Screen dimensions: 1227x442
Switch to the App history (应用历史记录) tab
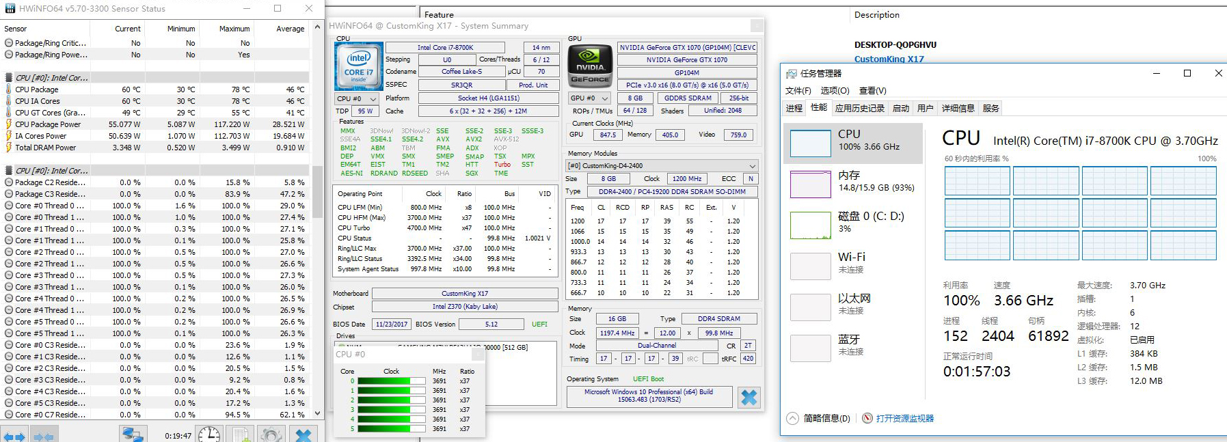[859, 108]
